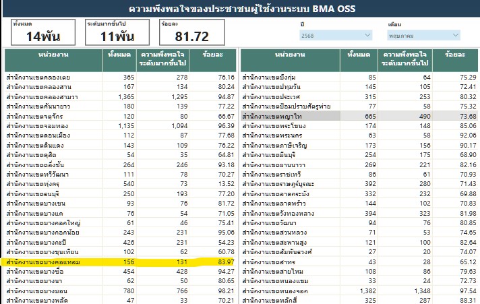The width and height of the screenshot is (480, 304).
Task: Click the ร้อยละ 81.72 summary card
Action: [x=192, y=32]
